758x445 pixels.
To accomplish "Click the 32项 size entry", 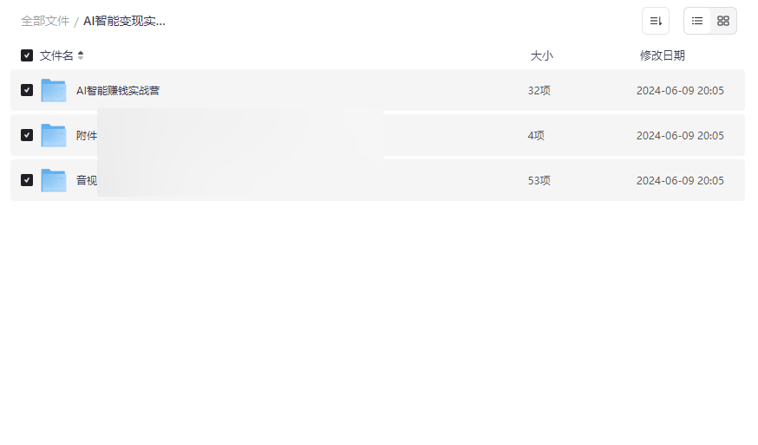I will [539, 90].
